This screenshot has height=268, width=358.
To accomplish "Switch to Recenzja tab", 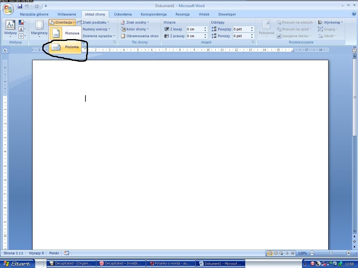I will point(182,14).
